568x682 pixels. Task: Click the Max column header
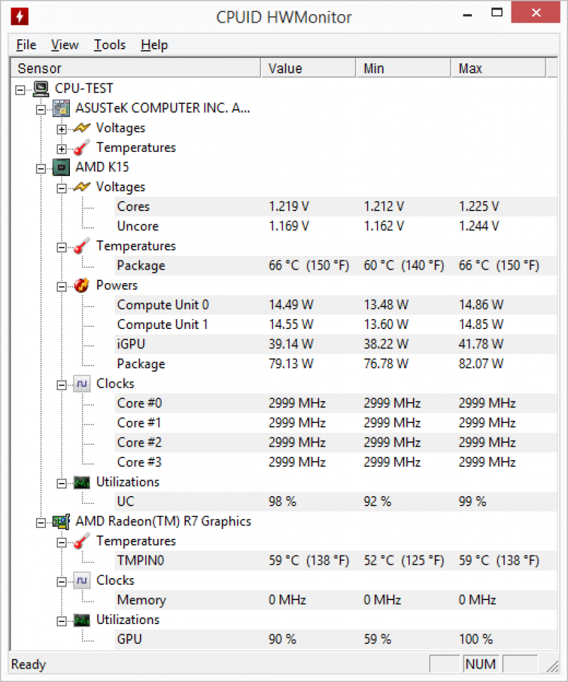click(498, 69)
